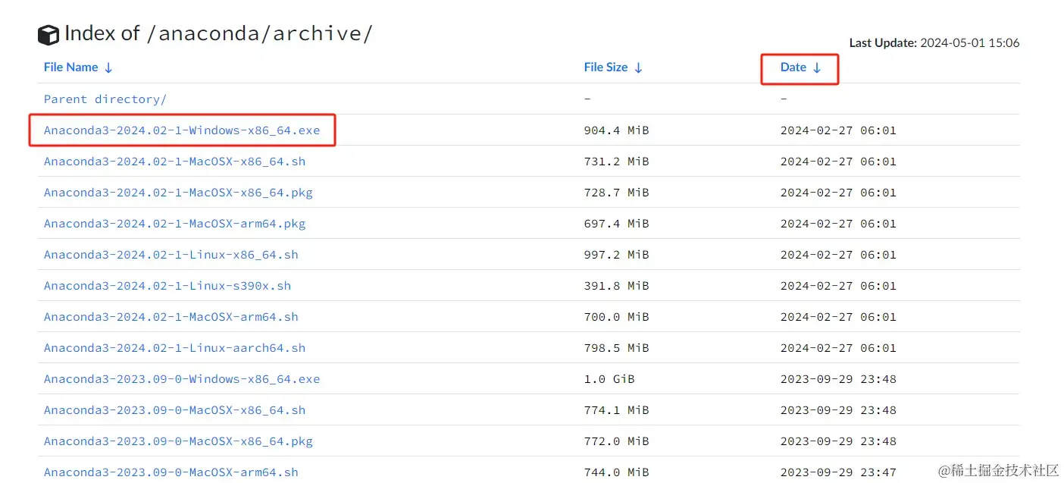Select the 391.8 MiB file size
Viewport: 1064px width, 483px height.
617,285
